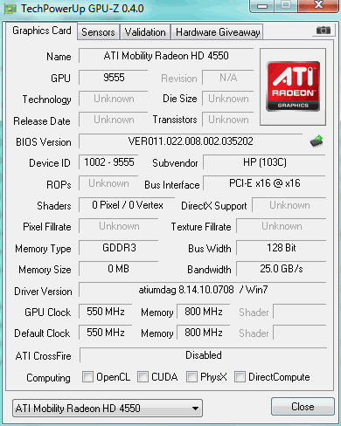Select the Graphics Card tab

coord(42,31)
